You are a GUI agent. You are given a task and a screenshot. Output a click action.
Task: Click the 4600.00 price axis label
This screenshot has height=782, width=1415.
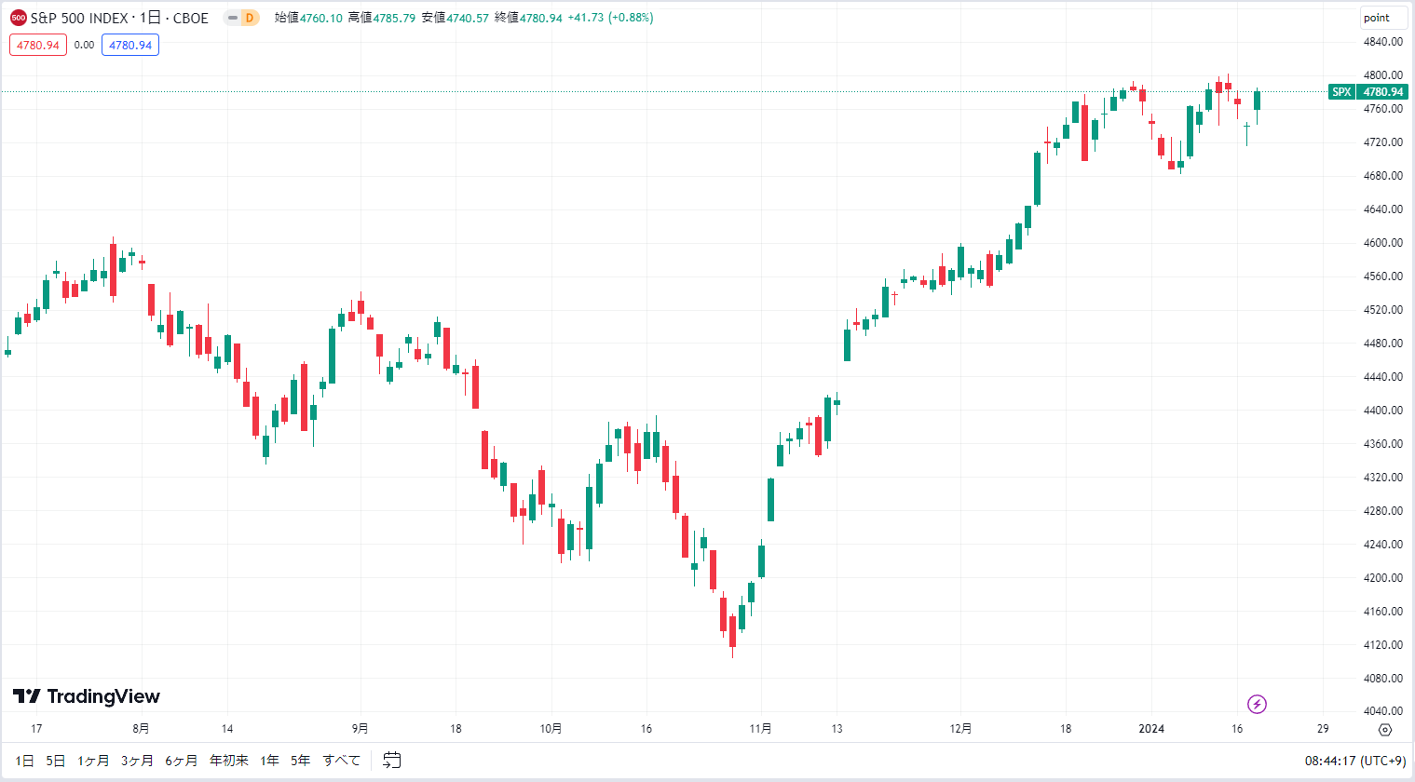click(x=1383, y=243)
